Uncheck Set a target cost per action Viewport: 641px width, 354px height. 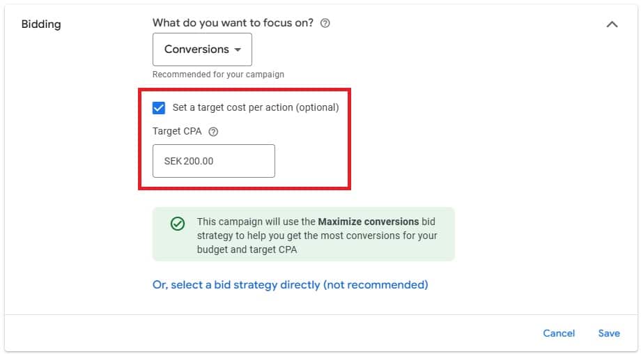pos(159,108)
